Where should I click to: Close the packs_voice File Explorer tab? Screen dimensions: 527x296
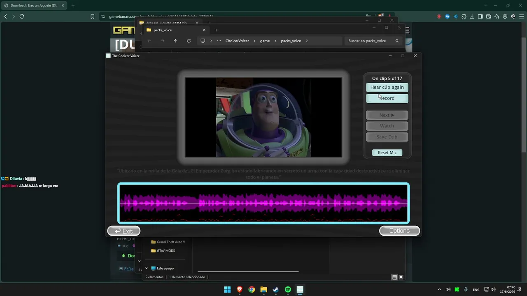[204, 30]
